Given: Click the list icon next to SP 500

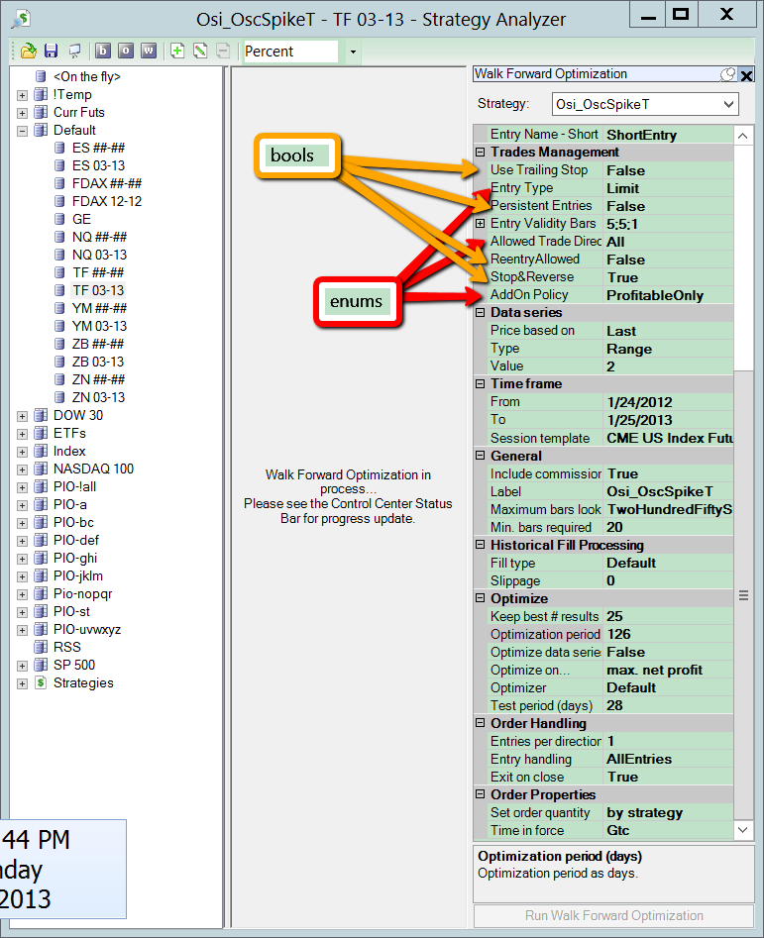Looking at the screenshot, I should [x=41, y=666].
